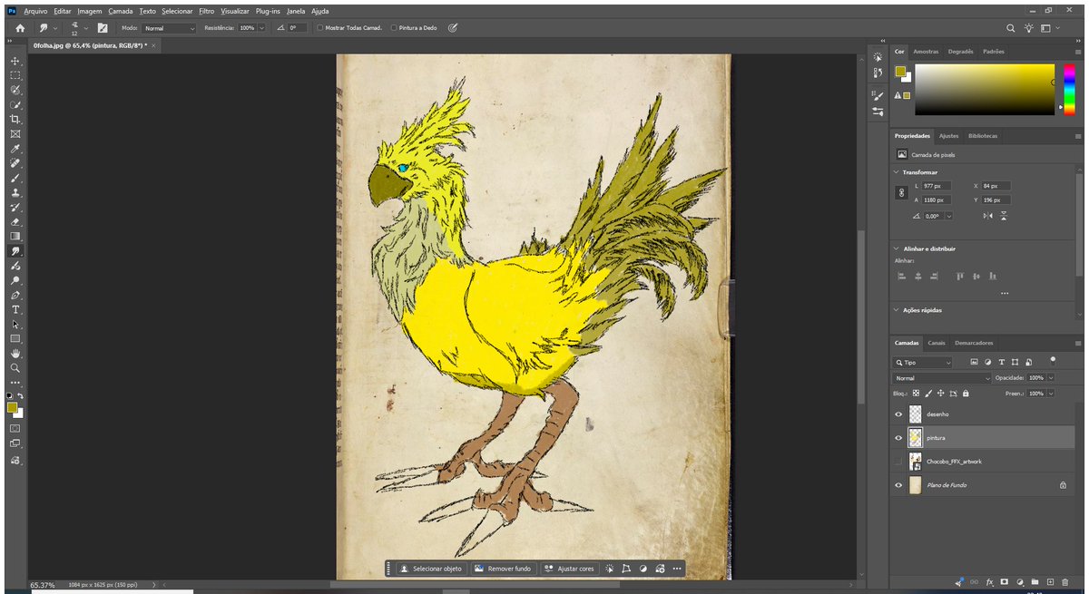Click the Remover fundo button
Image resolution: width=1089 pixels, height=594 pixels.
click(504, 569)
